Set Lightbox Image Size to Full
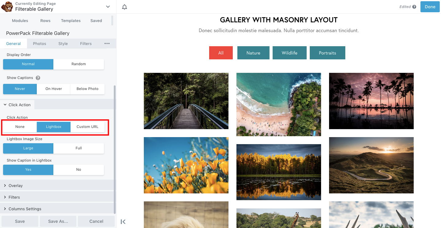The image size is (441, 228). (79, 148)
